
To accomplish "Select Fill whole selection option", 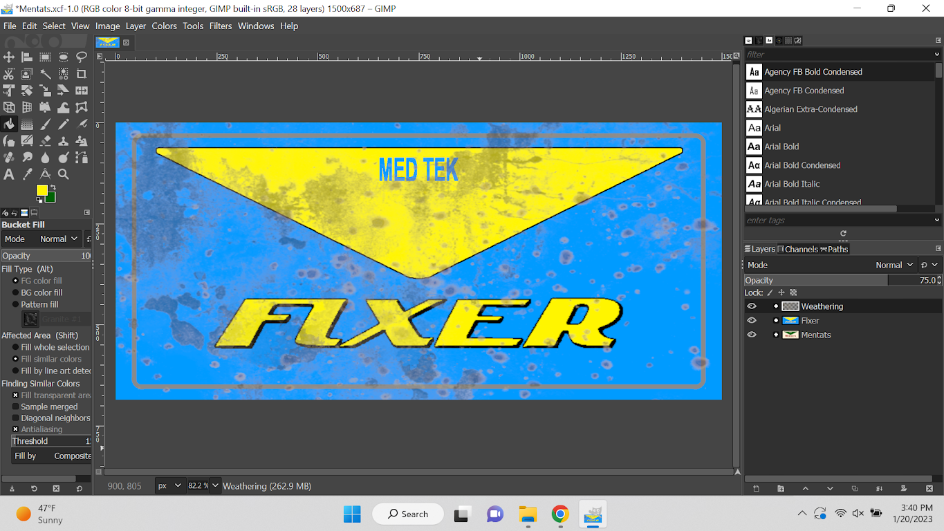I will coord(51,347).
